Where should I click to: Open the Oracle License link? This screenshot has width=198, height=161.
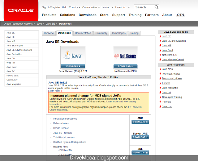(61, 128)
